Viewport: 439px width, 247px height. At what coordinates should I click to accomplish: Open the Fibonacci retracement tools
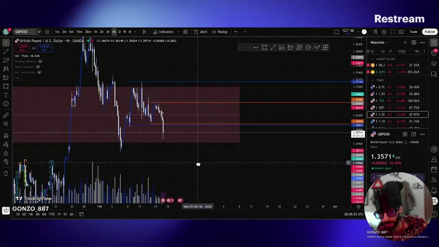click(x=6, y=60)
